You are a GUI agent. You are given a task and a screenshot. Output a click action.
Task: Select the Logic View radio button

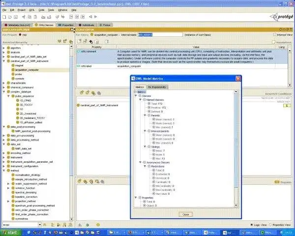tap(252, 225)
